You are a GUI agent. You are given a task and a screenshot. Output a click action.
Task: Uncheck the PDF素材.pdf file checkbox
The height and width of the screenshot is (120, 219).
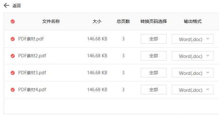coord(13,39)
